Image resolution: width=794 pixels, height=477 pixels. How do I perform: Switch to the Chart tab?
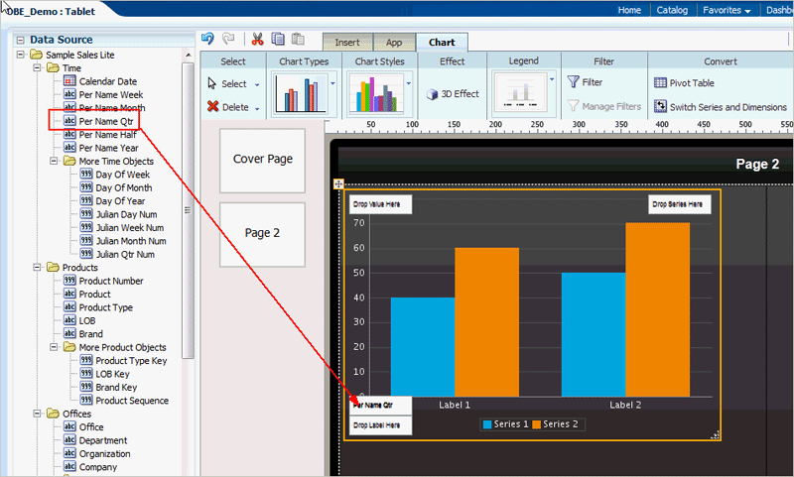click(442, 42)
